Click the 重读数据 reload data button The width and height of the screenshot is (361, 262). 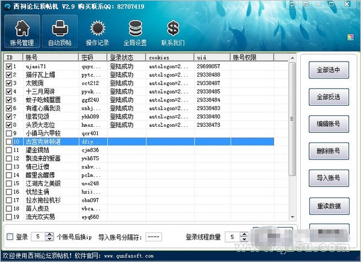[329, 206]
